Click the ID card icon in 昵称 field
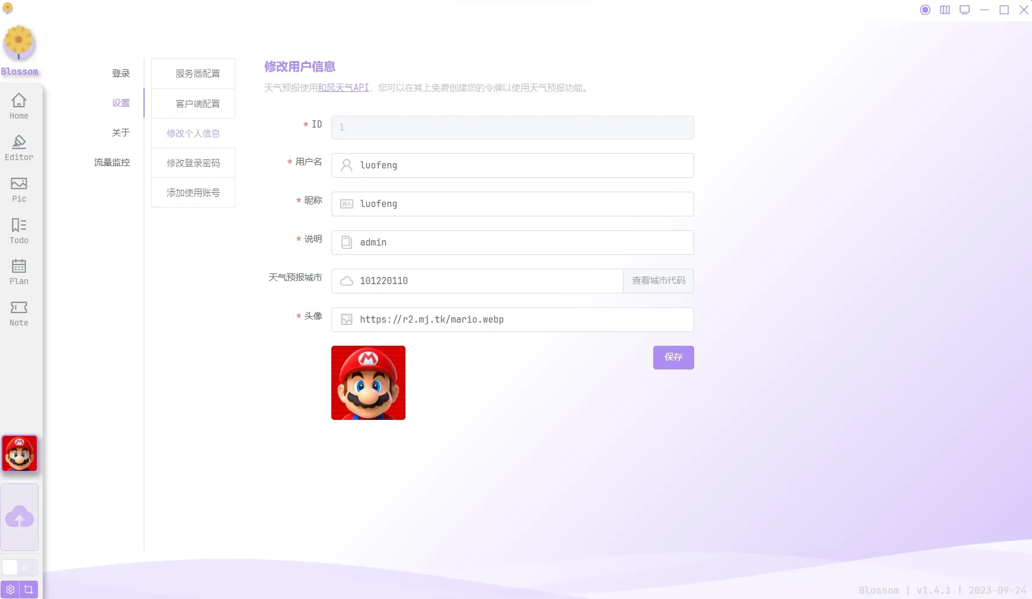This screenshot has height=599, width=1032. tap(347, 204)
